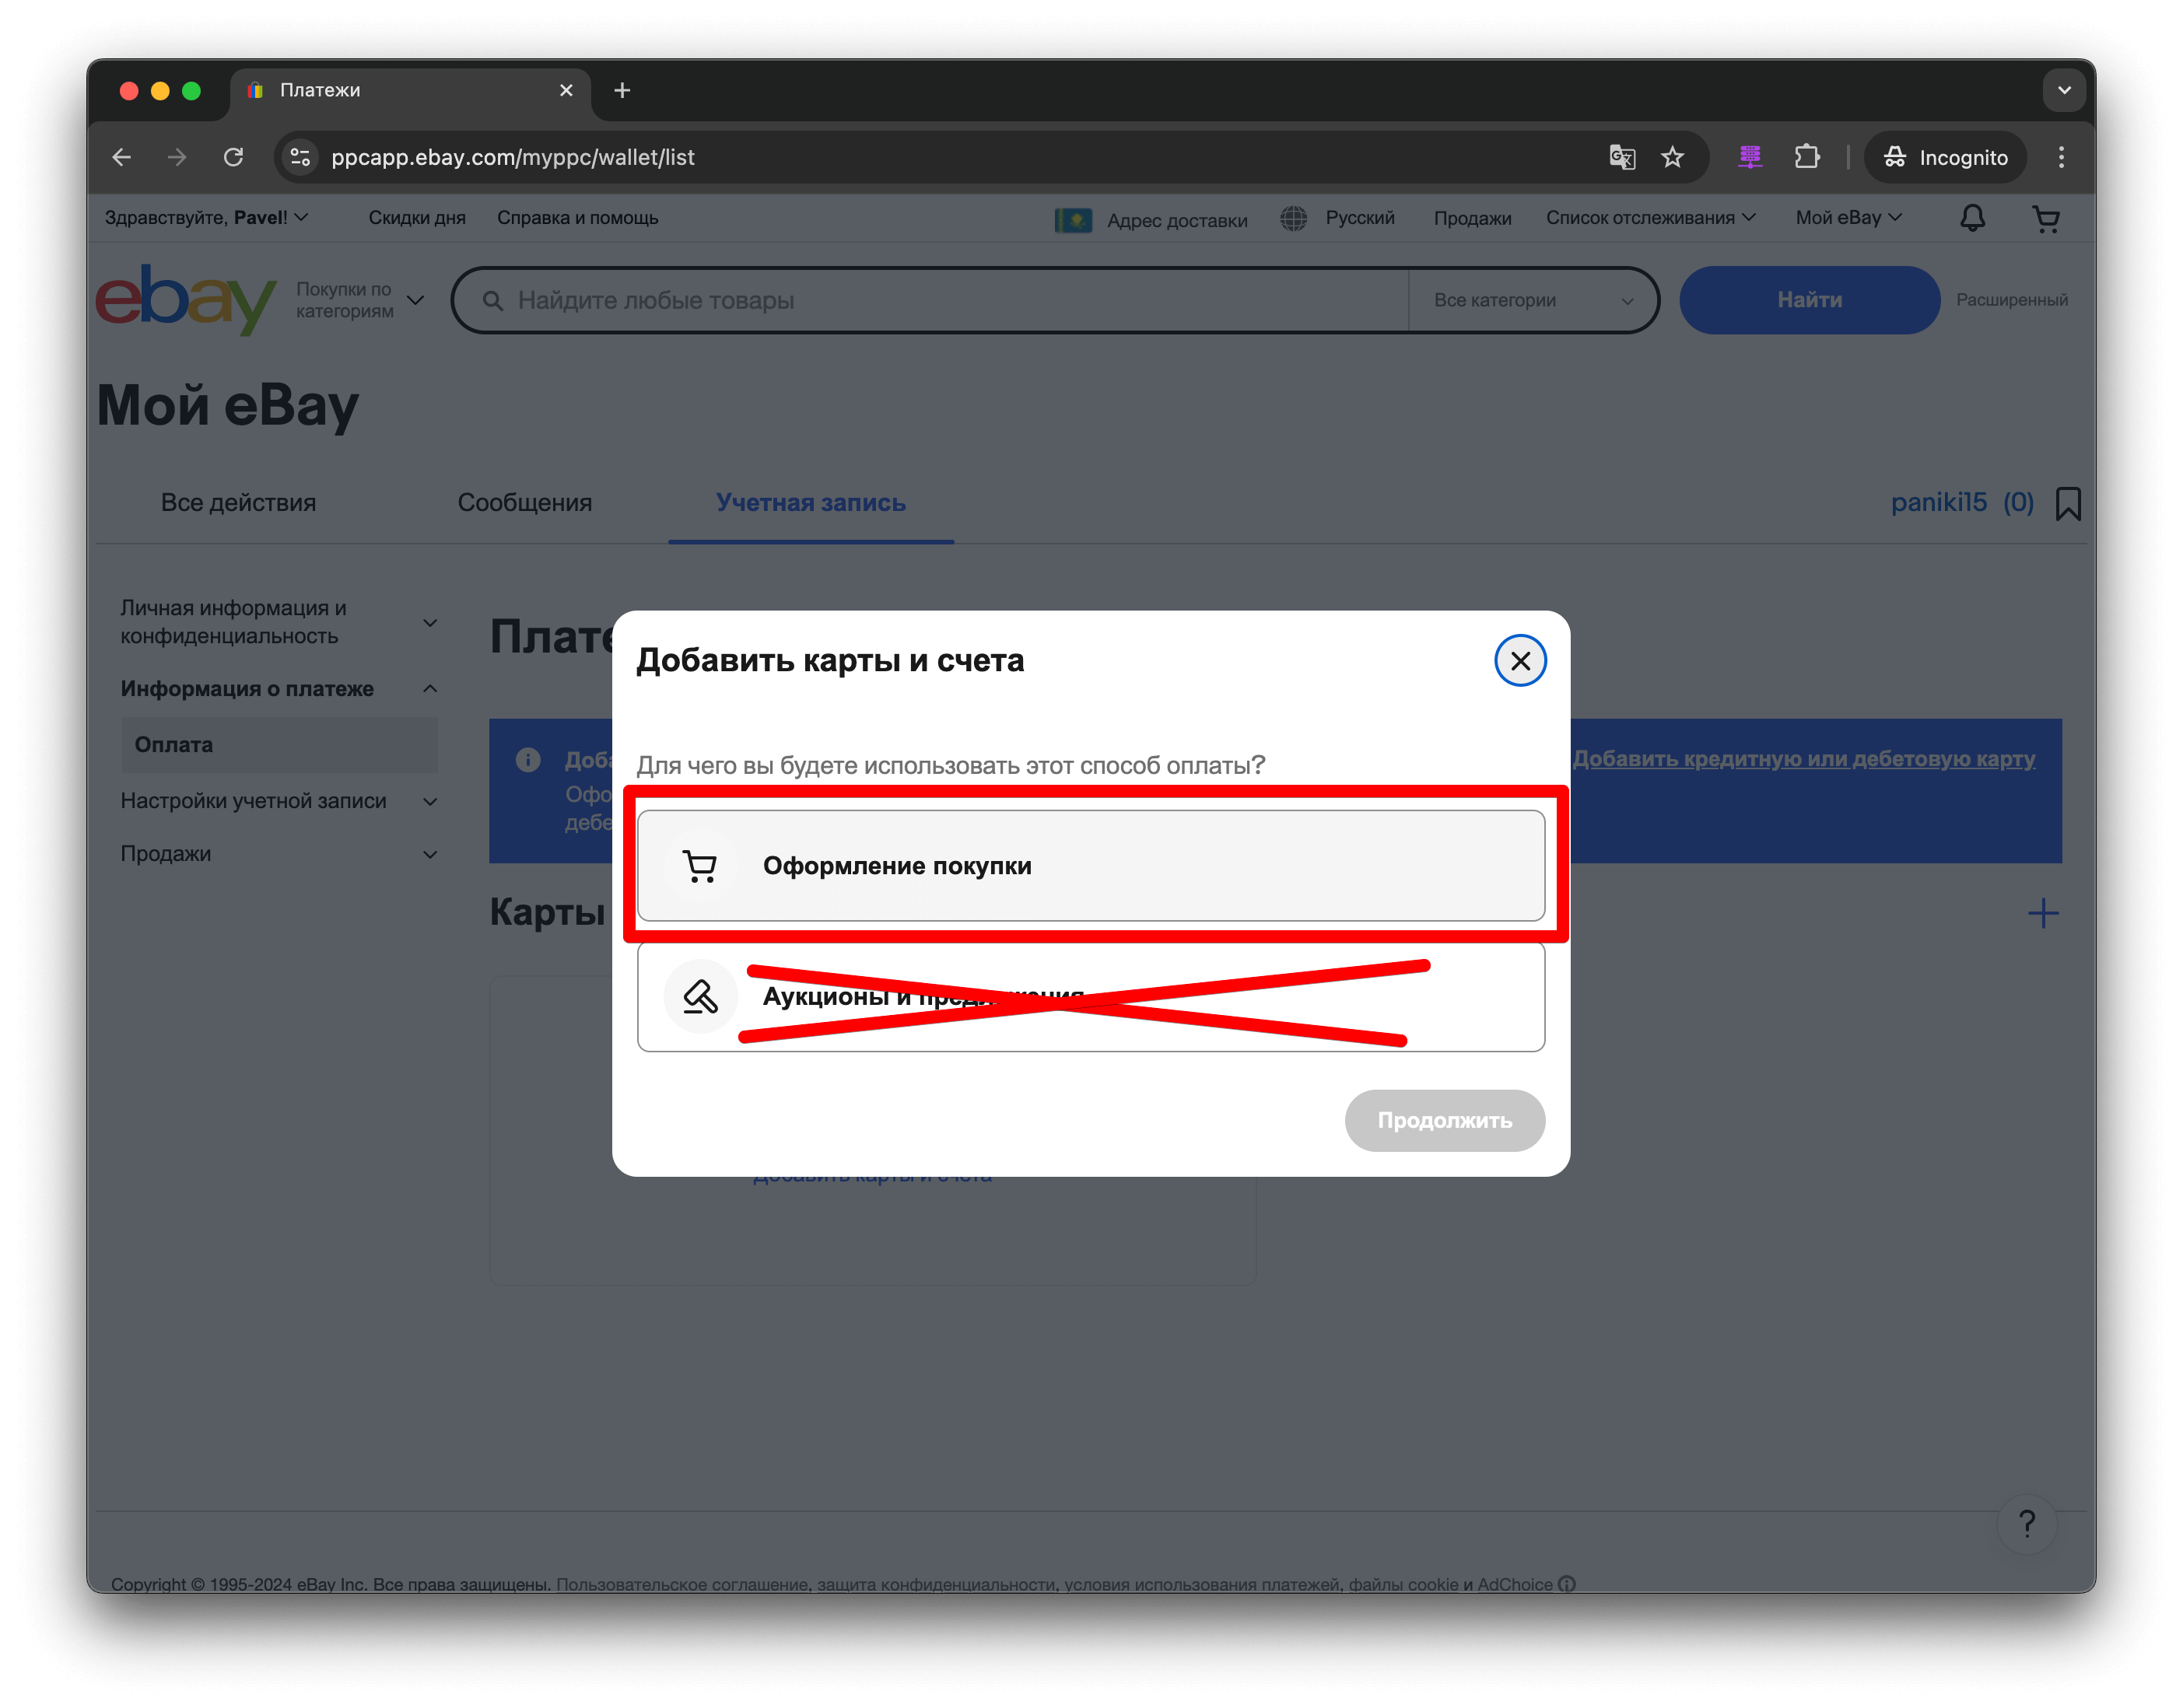
Task: Open Пользовательское соглашение footer link
Action: [x=684, y=1584]
